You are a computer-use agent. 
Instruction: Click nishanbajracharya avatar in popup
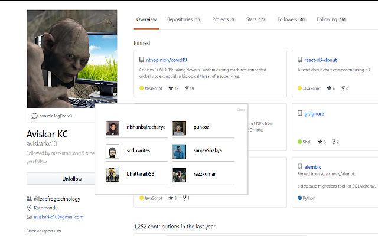pos(112,128)
